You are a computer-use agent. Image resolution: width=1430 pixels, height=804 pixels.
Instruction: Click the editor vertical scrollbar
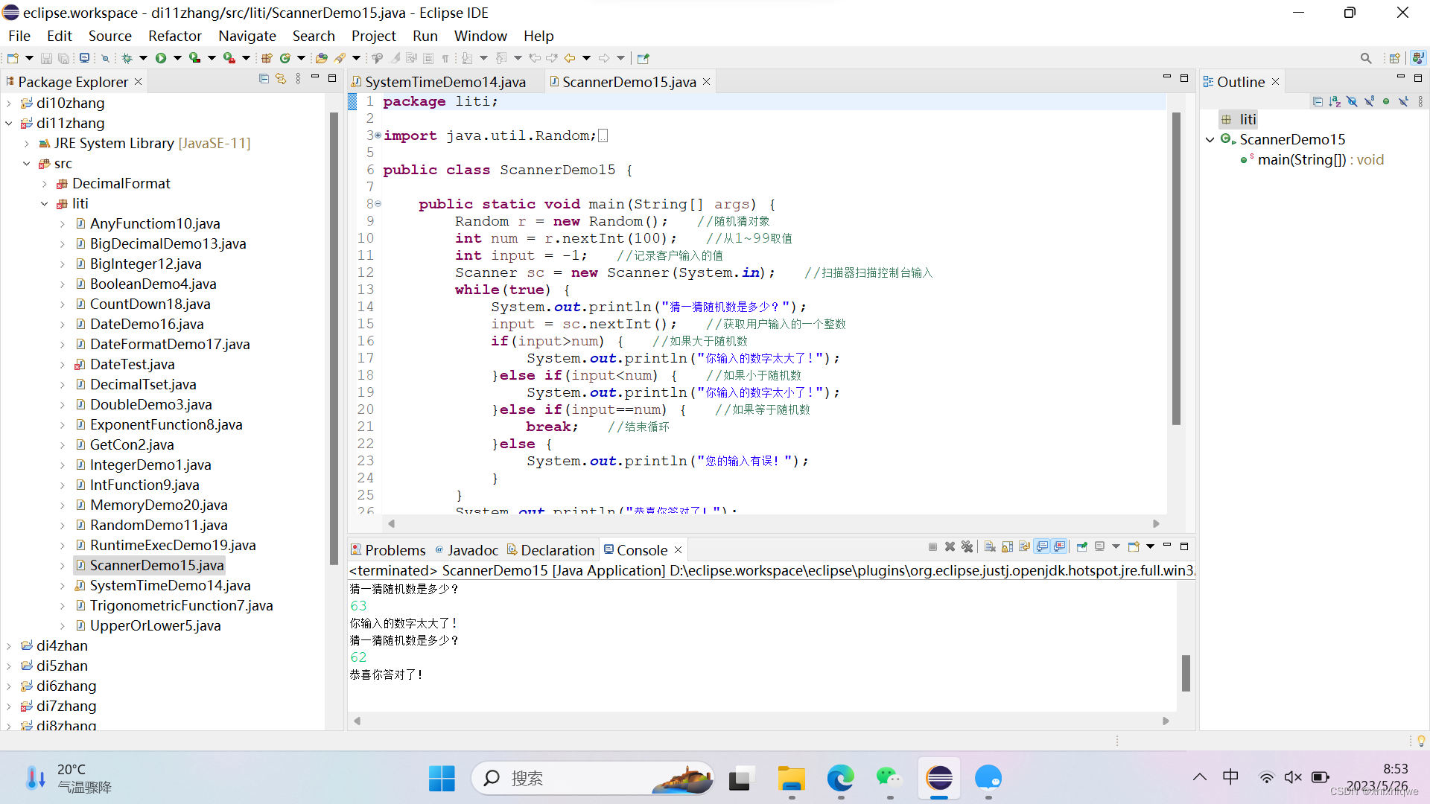1176,268
